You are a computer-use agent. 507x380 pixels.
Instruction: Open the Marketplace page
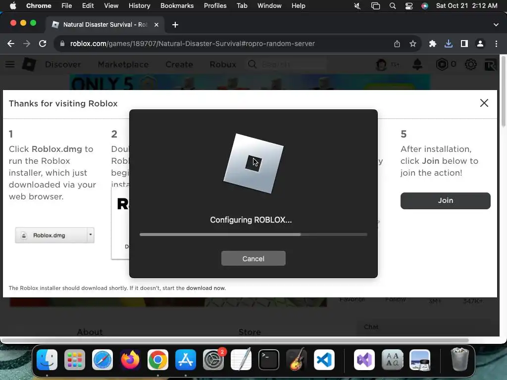point(123,64)
